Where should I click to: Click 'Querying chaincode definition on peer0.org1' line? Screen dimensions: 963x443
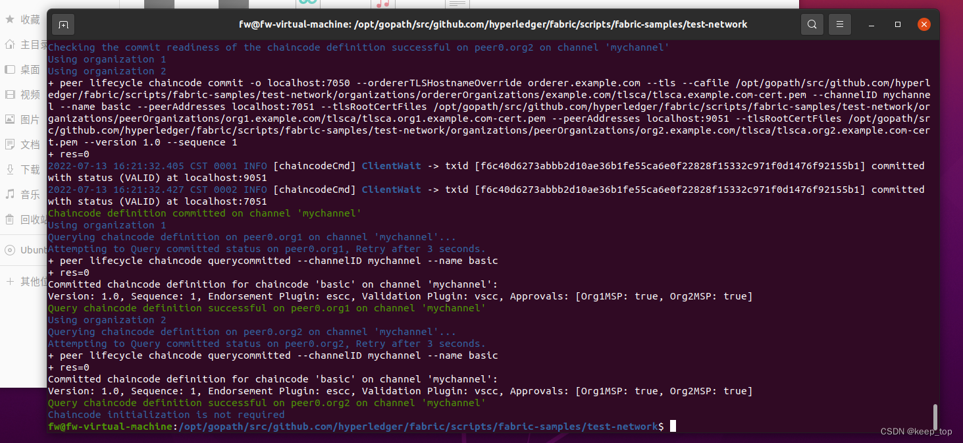[x=252, y=237]
